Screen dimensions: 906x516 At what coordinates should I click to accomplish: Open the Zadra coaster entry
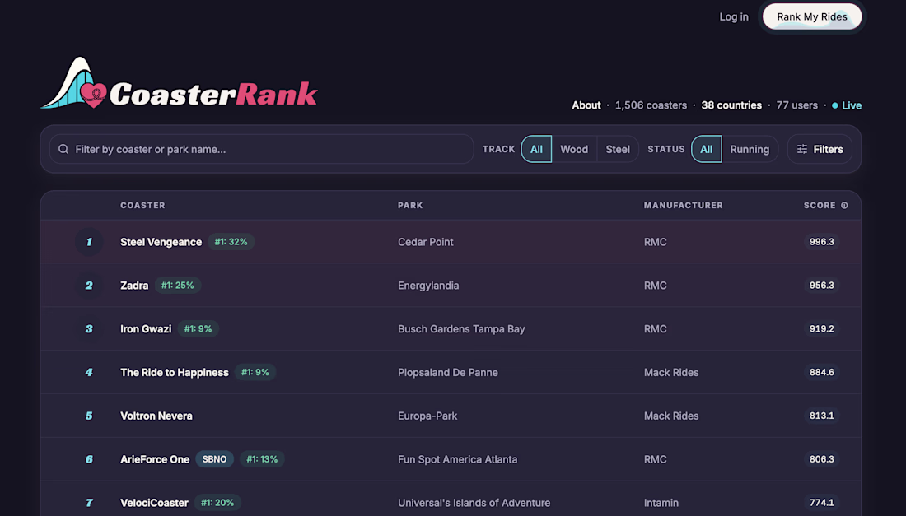[134, 286]
